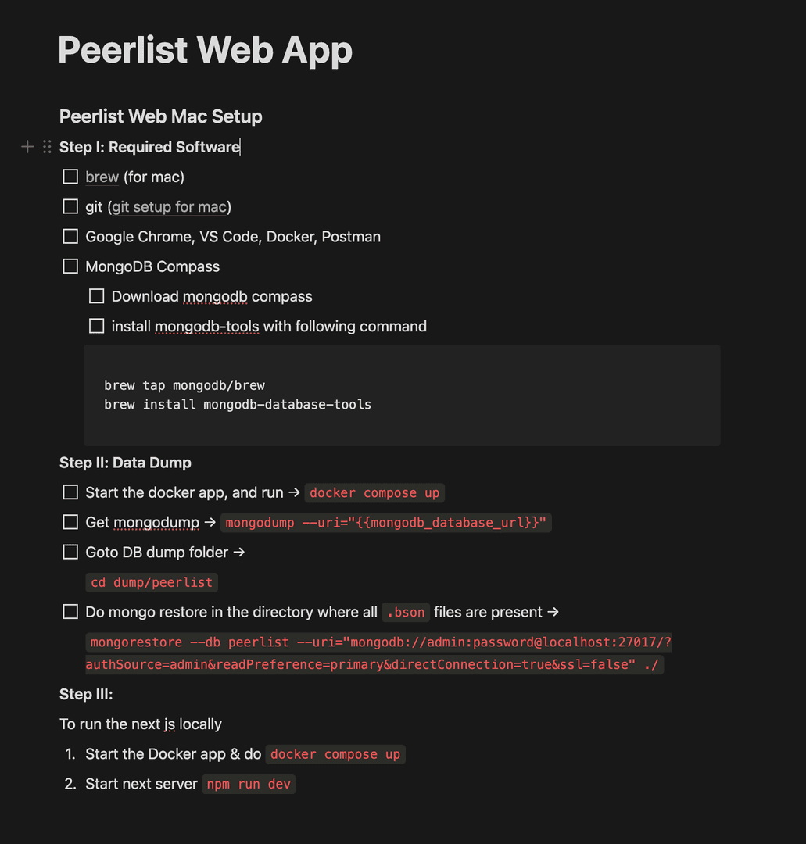
Task: Check the Google Chrome, VS Code item
Action: tap(70, 236)
